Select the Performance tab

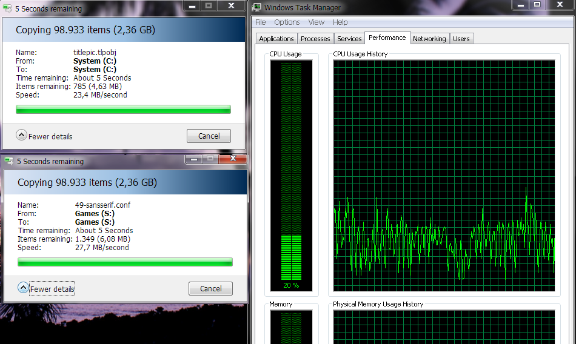387,38
